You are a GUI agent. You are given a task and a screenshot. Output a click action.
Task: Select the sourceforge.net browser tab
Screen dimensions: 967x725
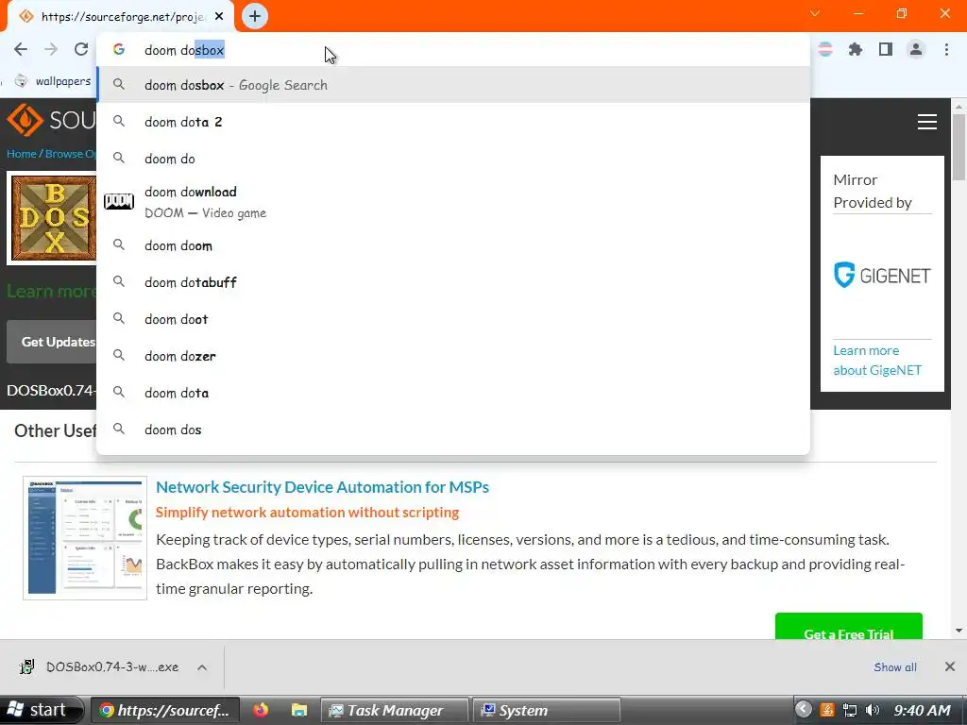(x=121, y=17)
